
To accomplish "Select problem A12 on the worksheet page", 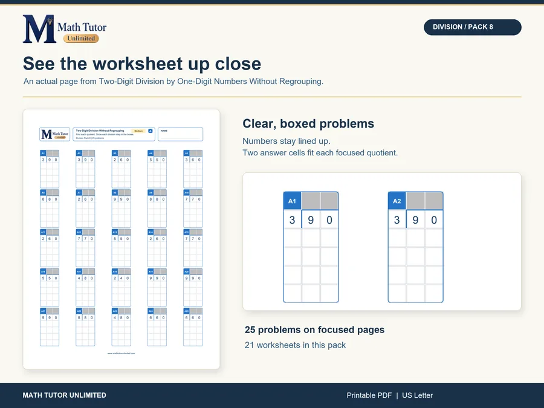I will click(85, 248).
